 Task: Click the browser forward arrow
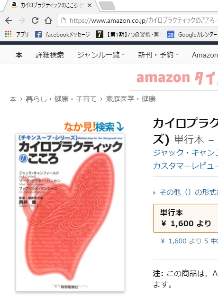click(22, 20)
